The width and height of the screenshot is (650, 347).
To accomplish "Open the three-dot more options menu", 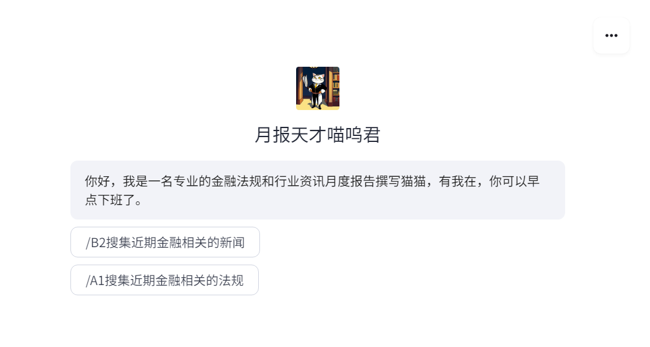I will 611,35.
